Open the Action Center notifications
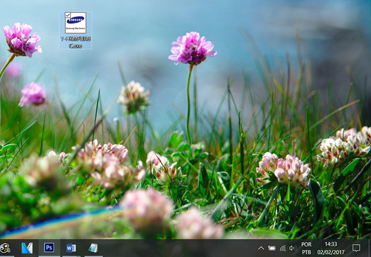This screenshot has width=371, height=257. click(x=356, y=248)
